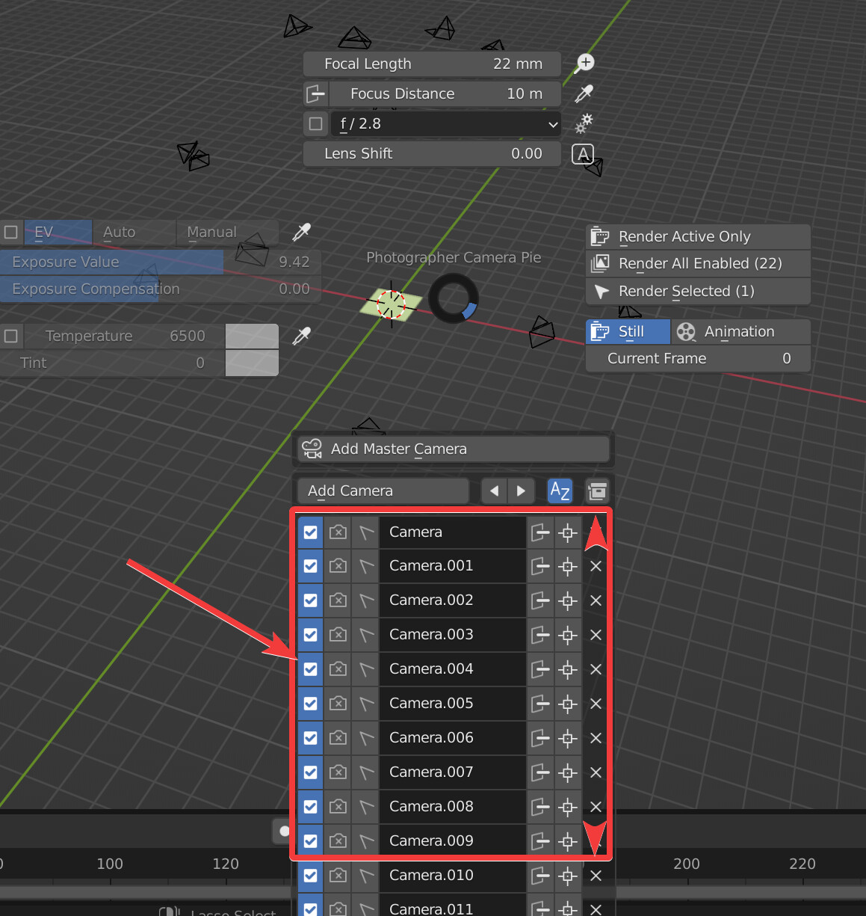
Task: Click the Temperature 6500 field
Action: click(124, 336)
